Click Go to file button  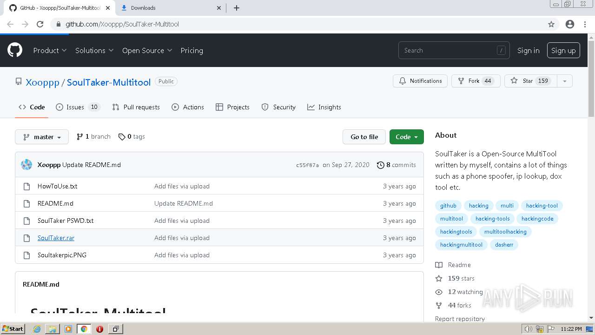(364, 137)
